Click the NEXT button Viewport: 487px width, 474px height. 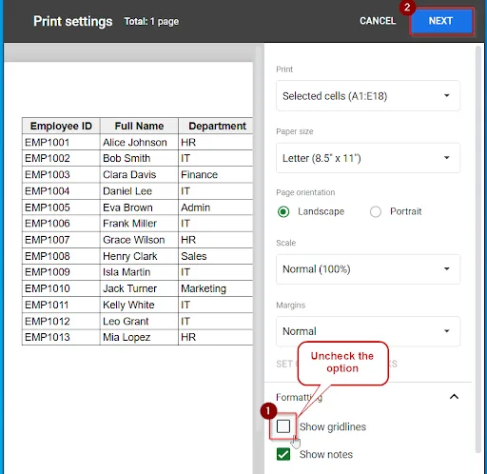pyautogui.click(x=441, y=21)
